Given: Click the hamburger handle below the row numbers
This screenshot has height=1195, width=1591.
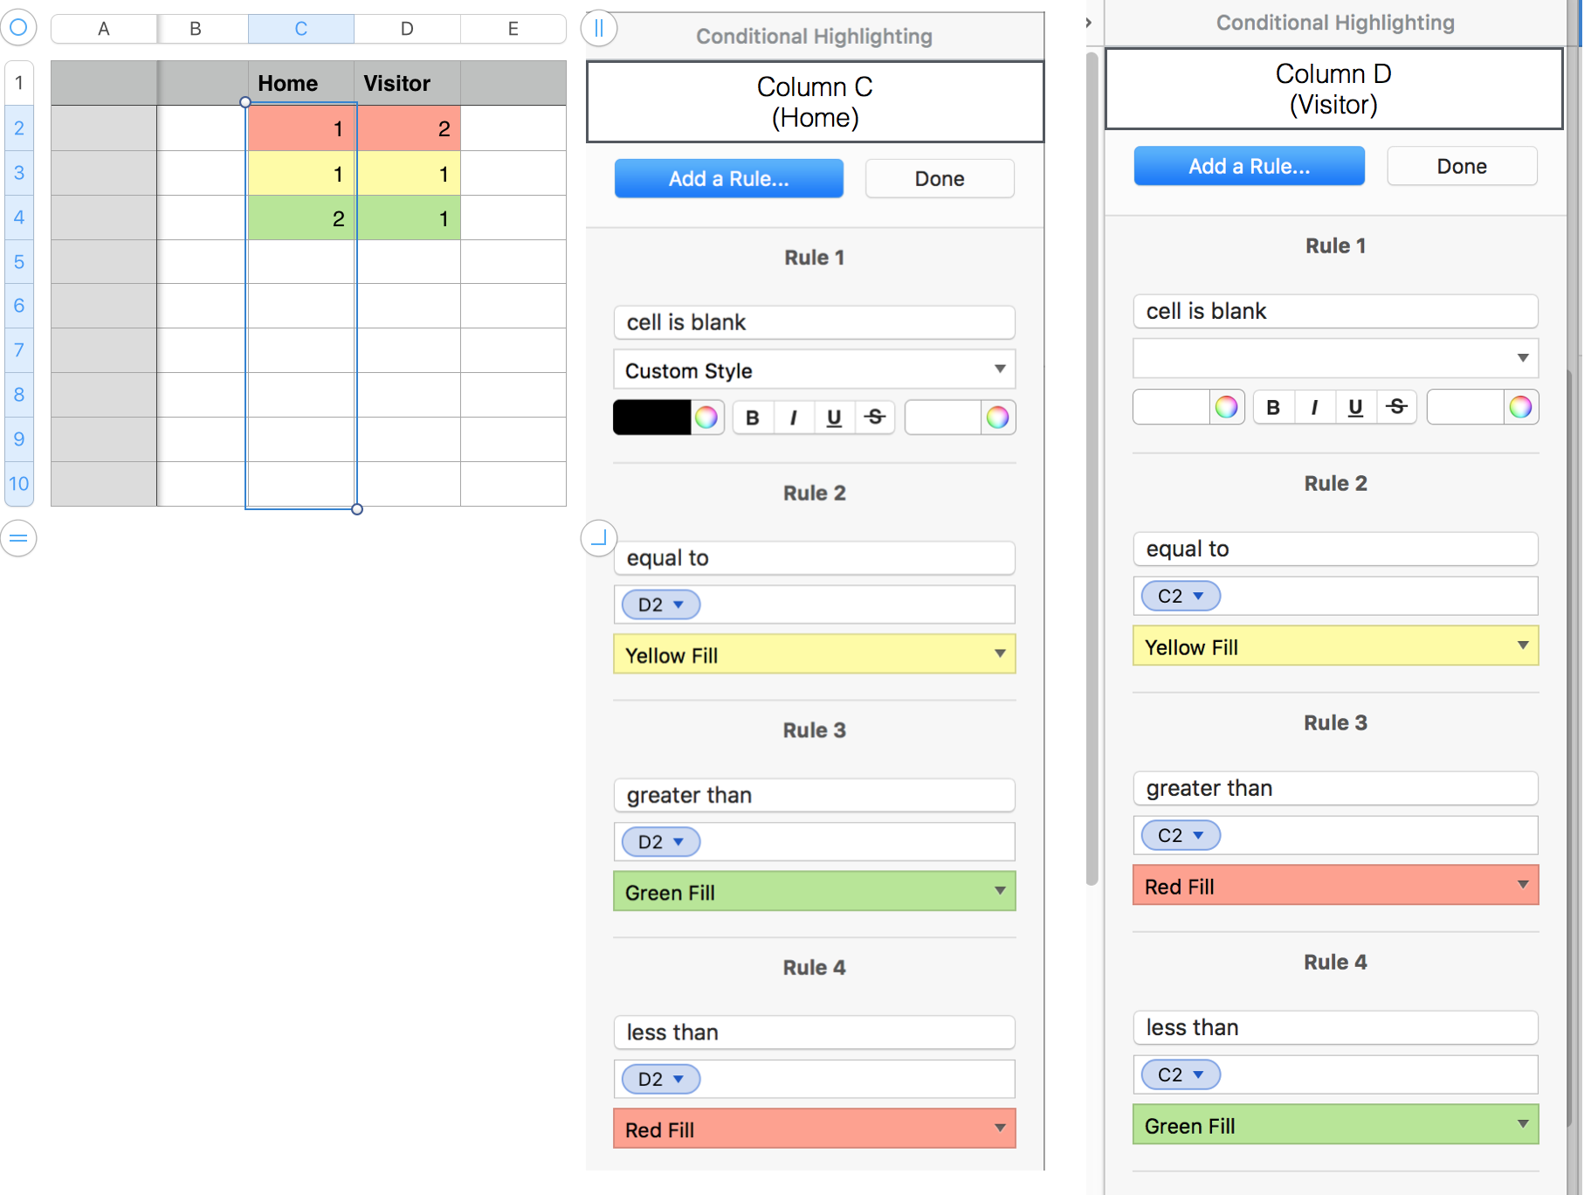Looking at the screenshot, I should [19, 539].
